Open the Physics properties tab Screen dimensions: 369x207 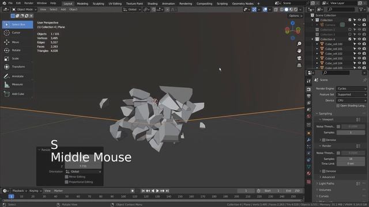pyautogui.click(x=309, y=154)
